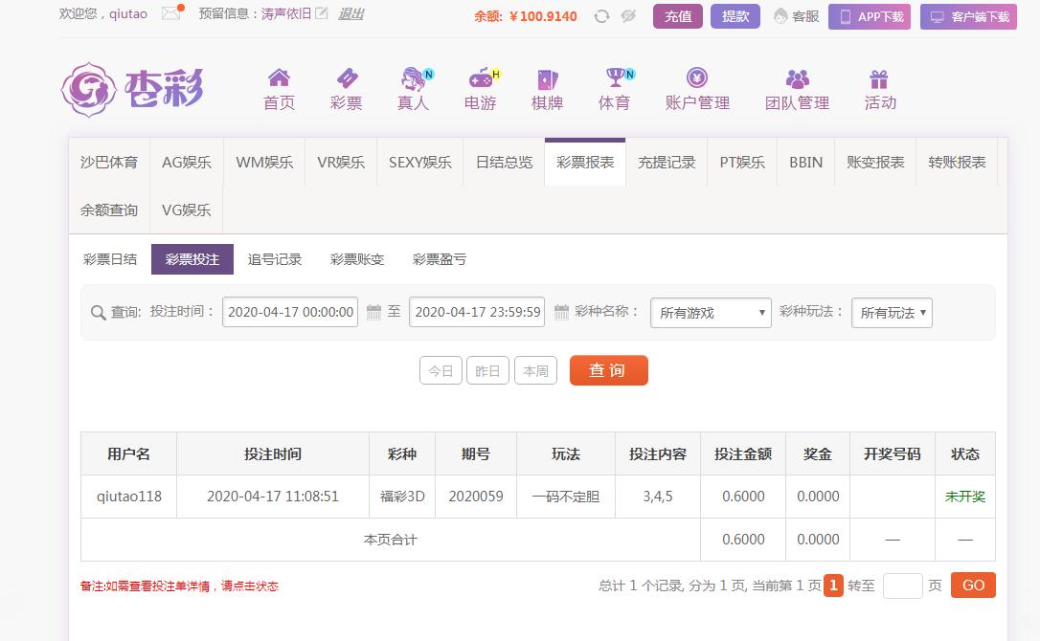Switch to 充提记录 tab
The height and width of the screenshot is (641, 1040).
(x=667, y=163)
